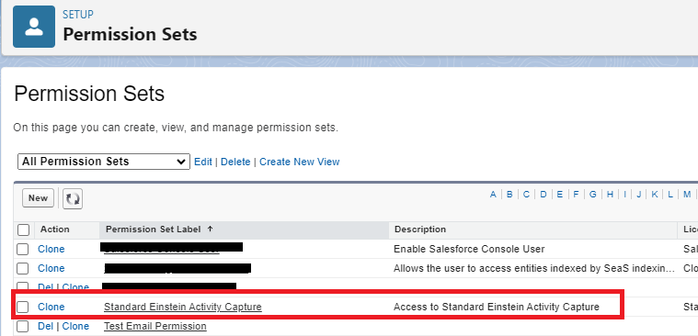
Task: Open Test Email Permission set
Action: coord(155,326)
